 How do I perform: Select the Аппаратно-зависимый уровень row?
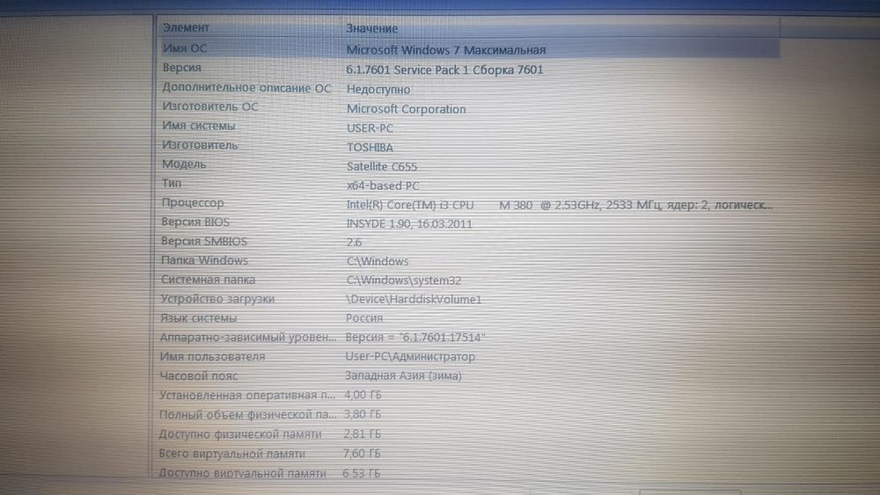click(x=249, y=338)
